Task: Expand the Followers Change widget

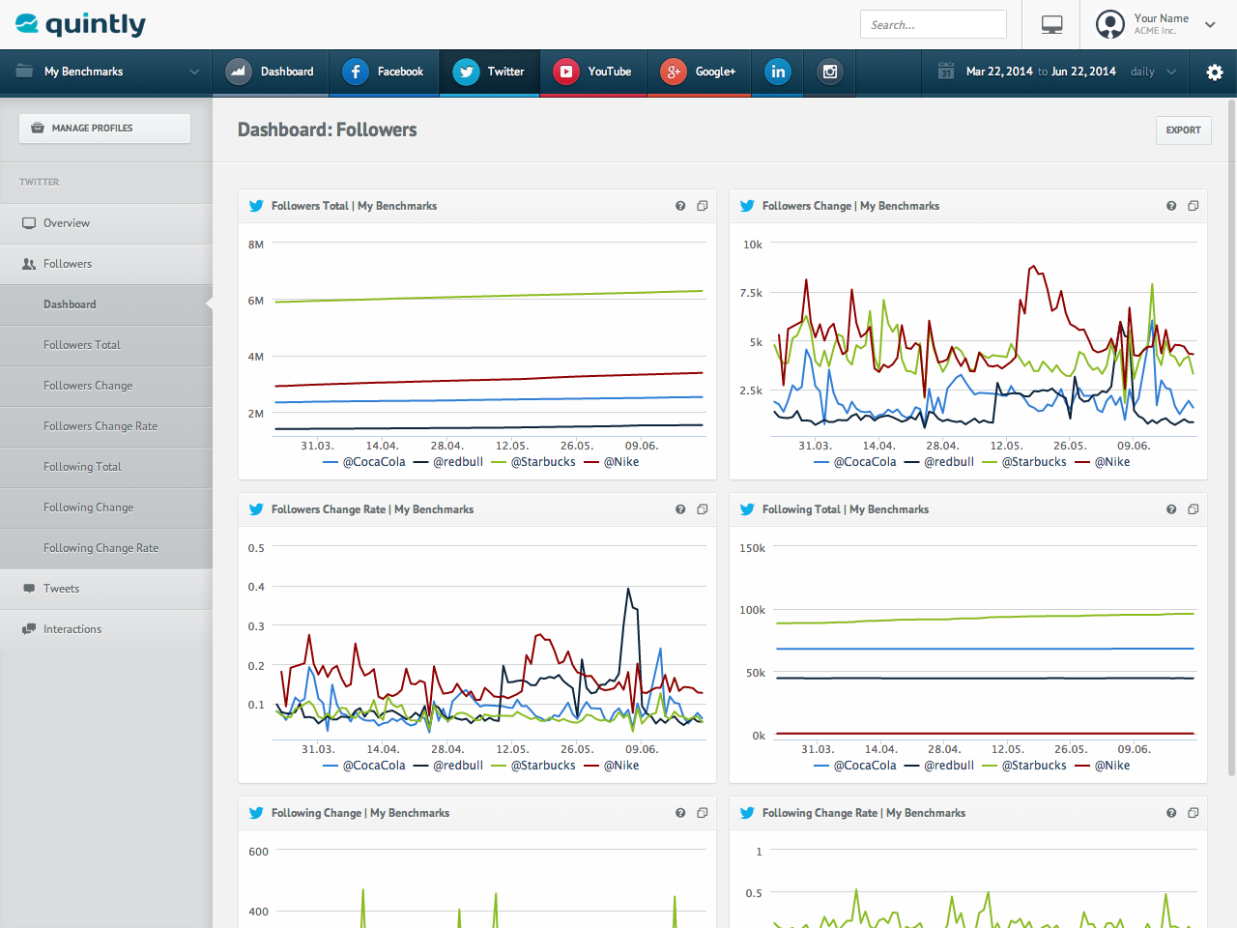Action: (1194, 206)
